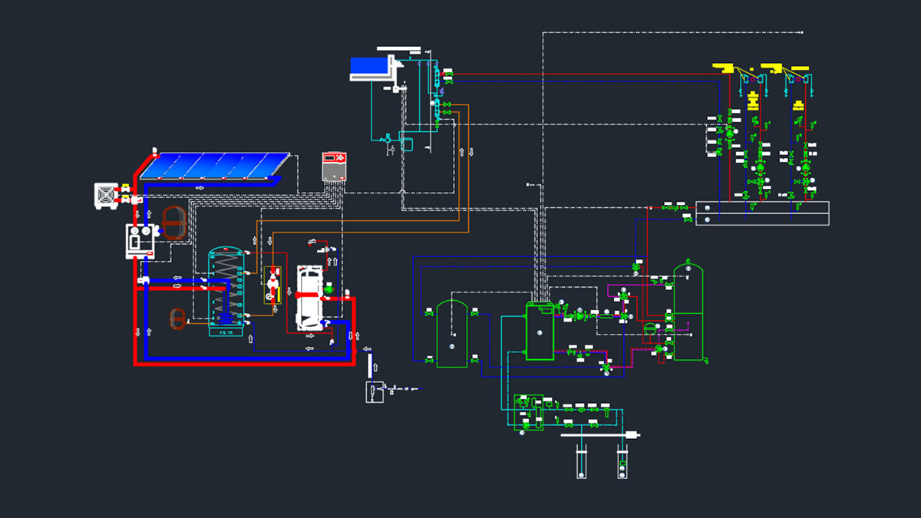
Task: Click the red circular vessel near tall tank
Action: point(649,328)
